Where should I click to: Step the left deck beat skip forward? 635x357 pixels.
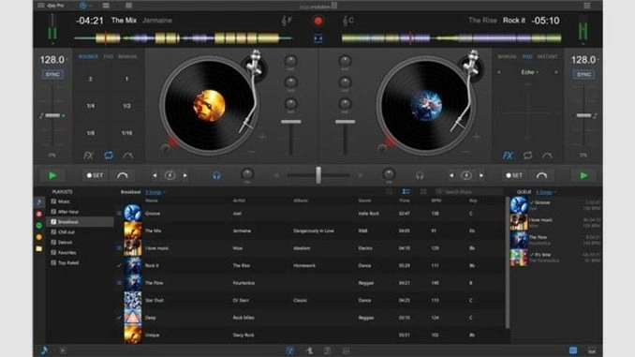[x=185, y=175]
